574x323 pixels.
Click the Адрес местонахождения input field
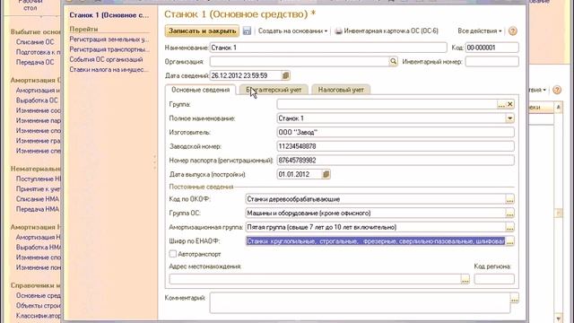click(315, 279)
